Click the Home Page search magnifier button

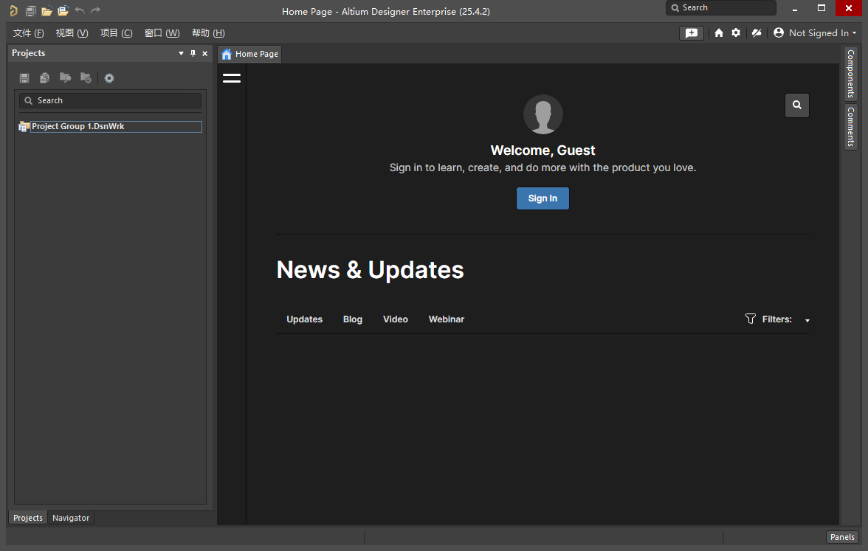(x=796, y=105)
